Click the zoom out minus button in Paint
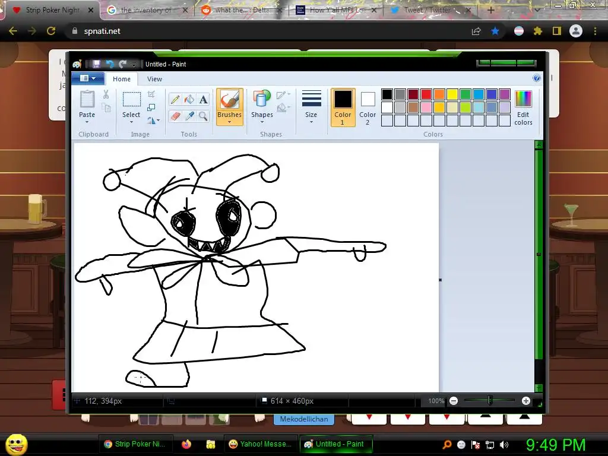This screenshot has height=456, width=608. 454,401
